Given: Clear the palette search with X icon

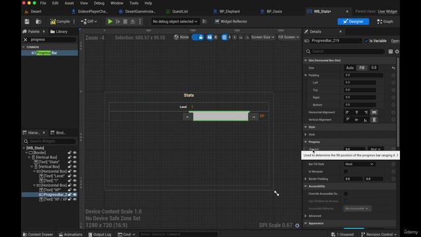Looking at the screenshot, I should tap(25, 39).
